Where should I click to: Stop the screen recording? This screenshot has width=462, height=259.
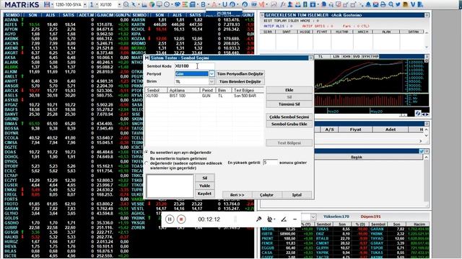point(181,219)
